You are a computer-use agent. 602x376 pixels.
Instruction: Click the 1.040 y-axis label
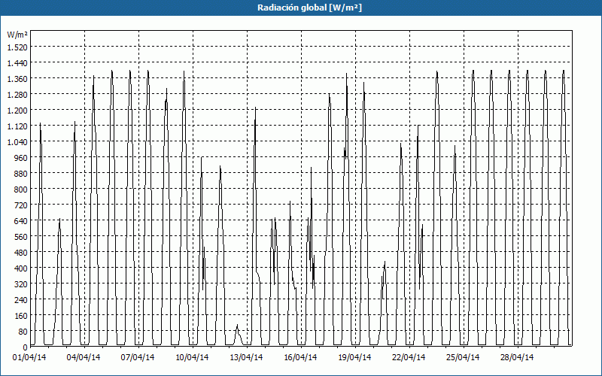[17, 141]
